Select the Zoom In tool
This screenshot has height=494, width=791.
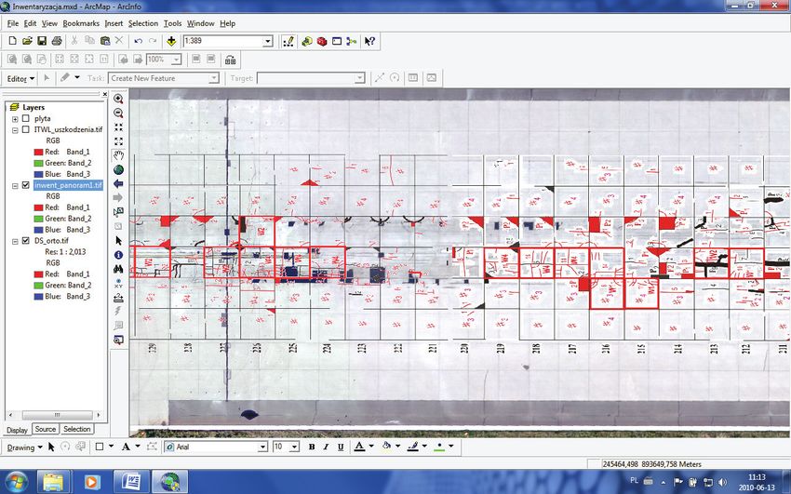[118, 99]
